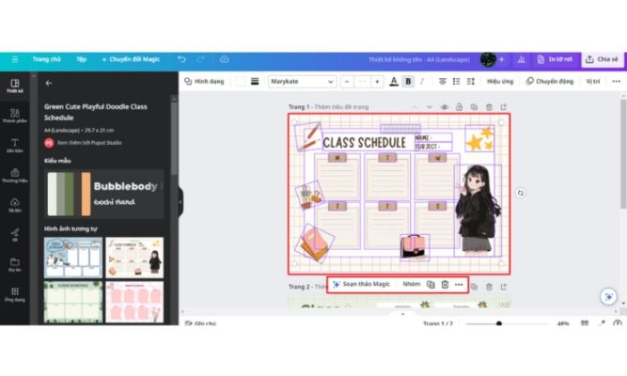Toggle the hamburger main menu
The height and width of the screenshot is (376, 627).
(x=13, y=59)
